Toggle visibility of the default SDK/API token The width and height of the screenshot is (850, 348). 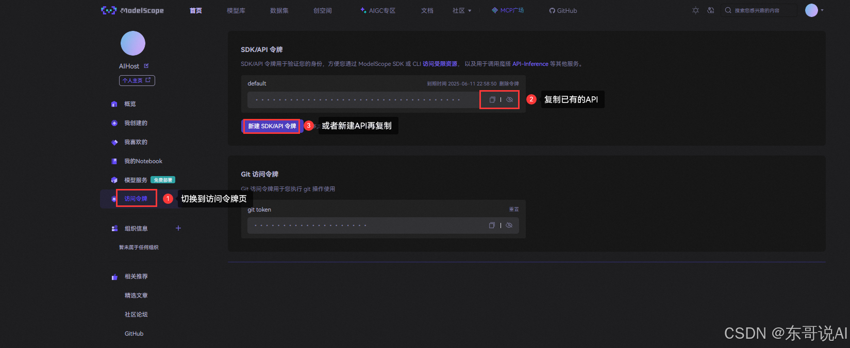[509, 100]
